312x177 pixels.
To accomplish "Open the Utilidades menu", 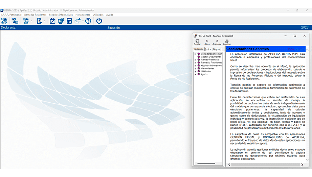I will [98, 15].
